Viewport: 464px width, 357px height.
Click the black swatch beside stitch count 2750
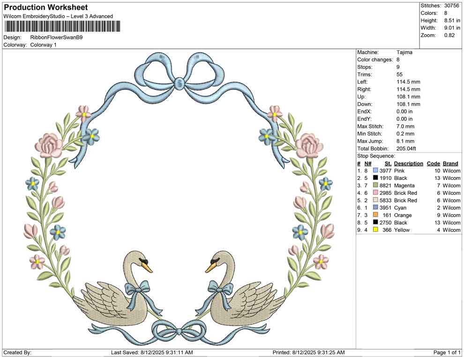tap(375, 222)
